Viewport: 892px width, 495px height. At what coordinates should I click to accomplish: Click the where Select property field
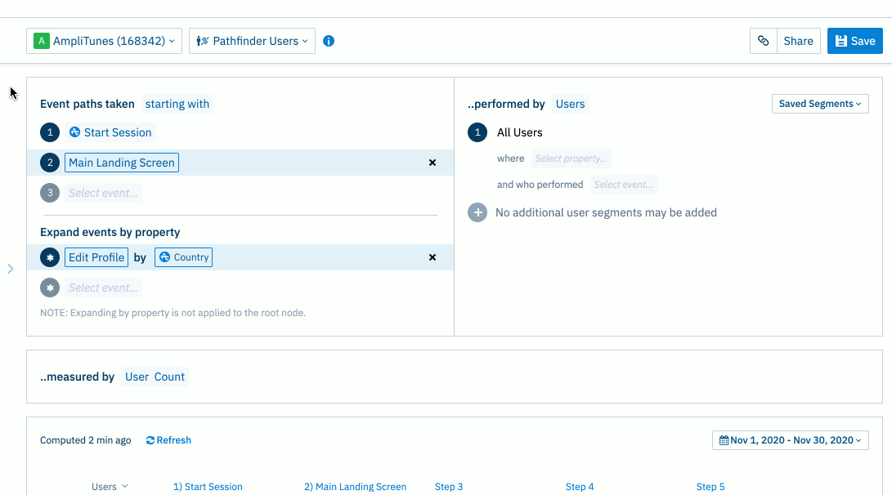[572, 158]
